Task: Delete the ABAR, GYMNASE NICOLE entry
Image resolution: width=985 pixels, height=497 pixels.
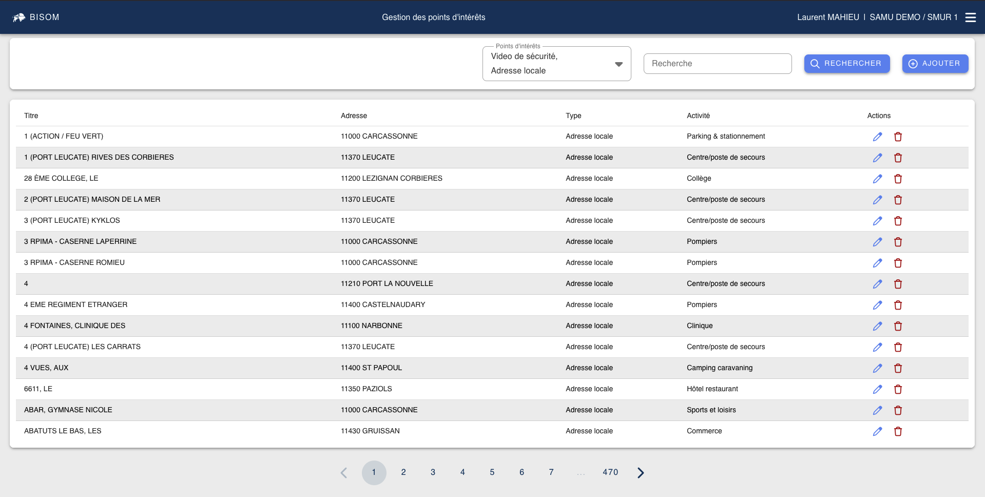Action: 898,410
